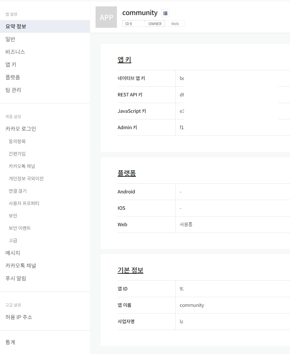This screenshot has width=290, height=354.
Task: Select 간편가입 under 카카오 로그인
Action: click(x=17, y=154)
